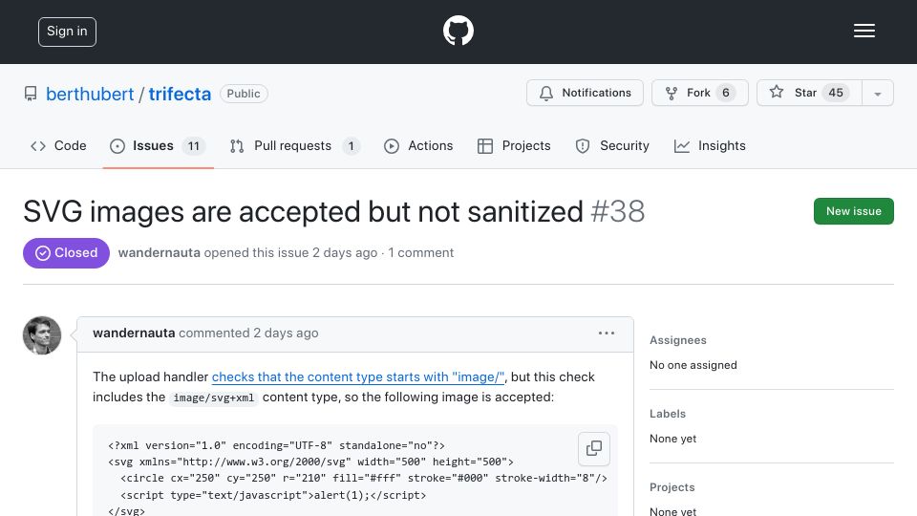Click the issue title text

[303, 211]
